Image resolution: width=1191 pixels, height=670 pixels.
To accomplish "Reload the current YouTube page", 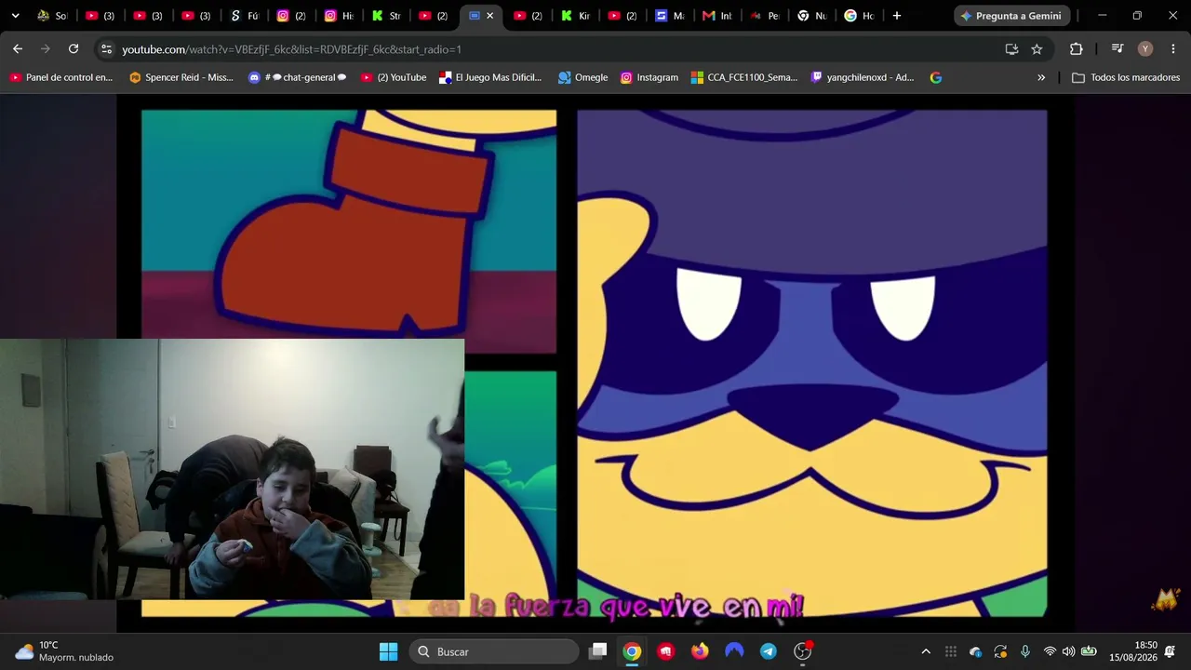I will tap(74, 49).
